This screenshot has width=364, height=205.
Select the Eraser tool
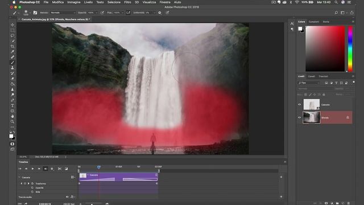[x=13, y=79]
